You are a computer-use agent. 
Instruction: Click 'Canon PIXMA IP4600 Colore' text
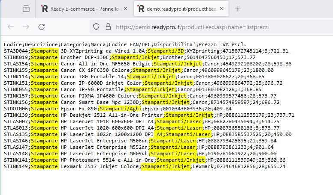[98, 96]
